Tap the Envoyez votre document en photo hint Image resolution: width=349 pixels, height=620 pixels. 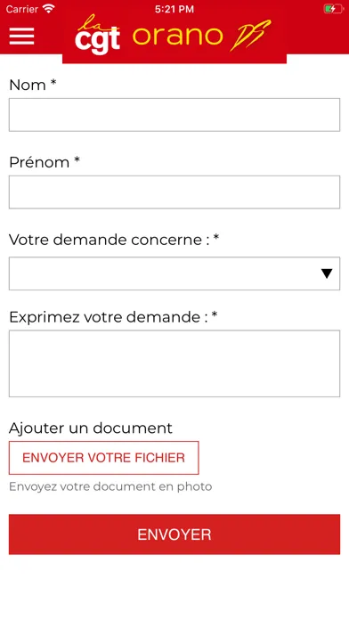tap(110, 486)
